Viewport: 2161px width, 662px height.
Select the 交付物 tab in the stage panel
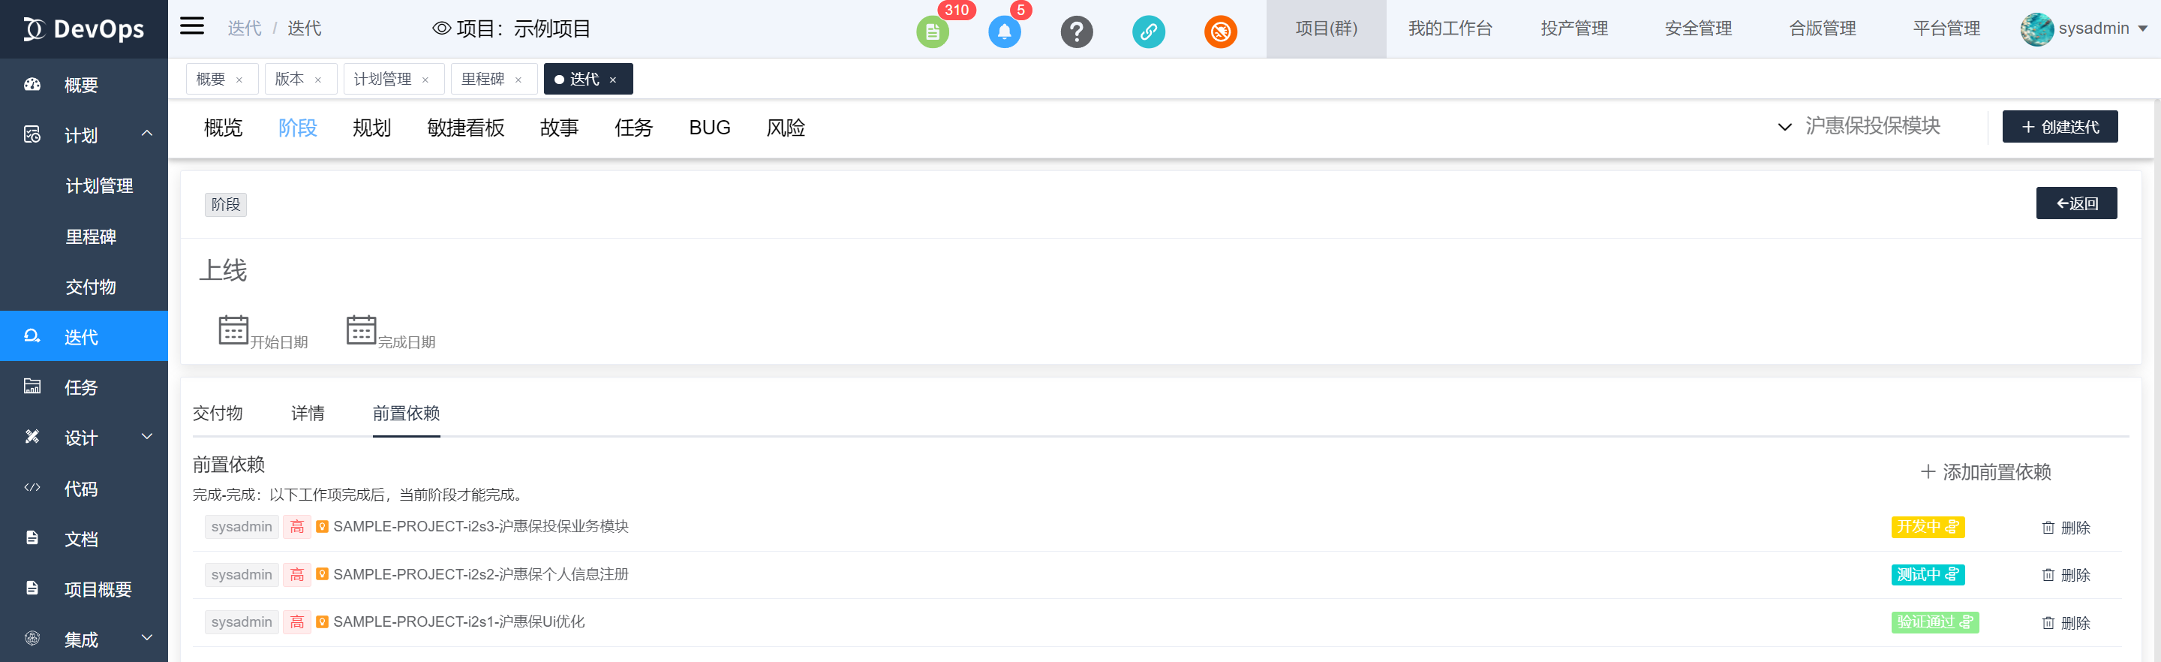218,413
